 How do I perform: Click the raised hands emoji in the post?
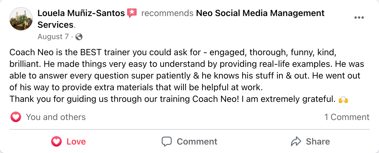pos(343,100)
